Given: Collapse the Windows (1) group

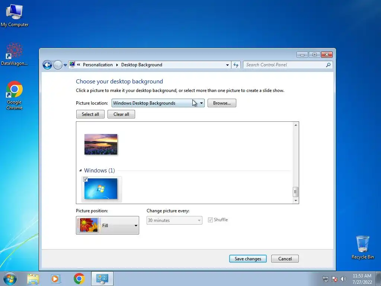Looking at the screenshot, I should tap(80, 171).
